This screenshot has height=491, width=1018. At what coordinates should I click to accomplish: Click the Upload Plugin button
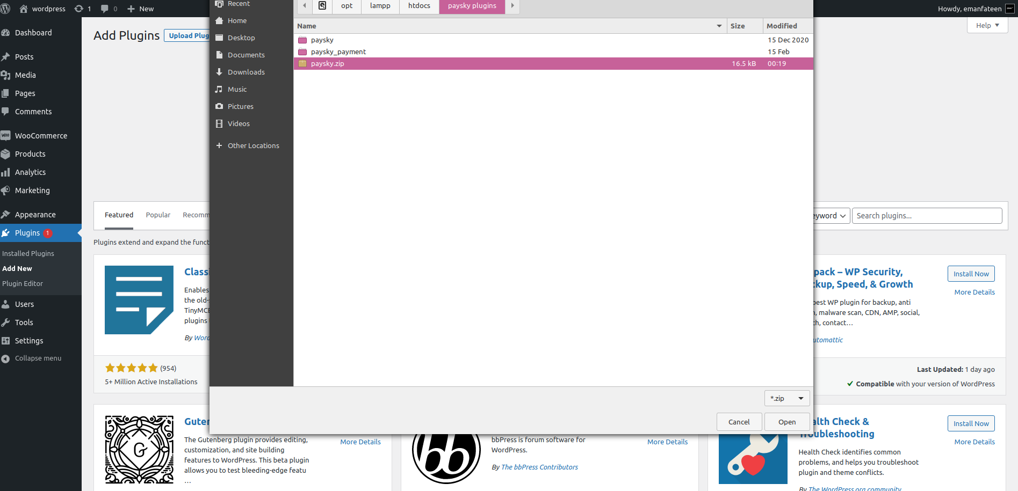click(x=187, y=35)
